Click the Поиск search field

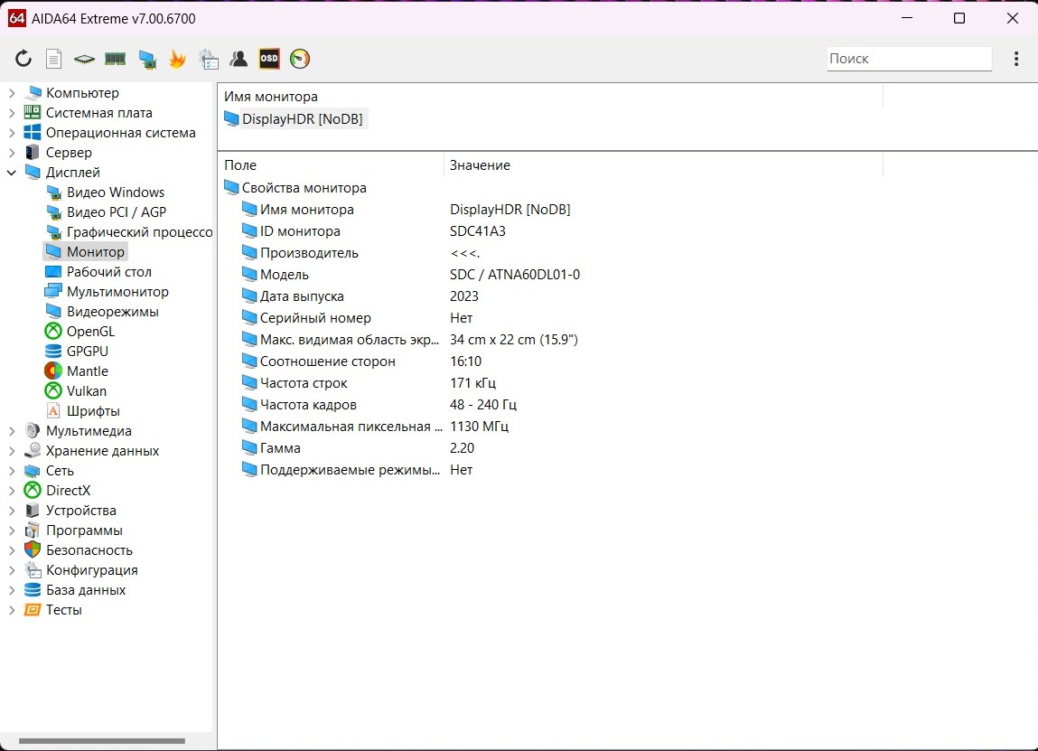(909, 59)
